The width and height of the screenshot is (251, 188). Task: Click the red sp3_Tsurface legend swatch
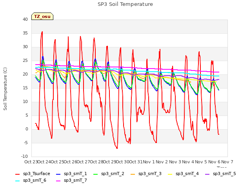point(17,174)
